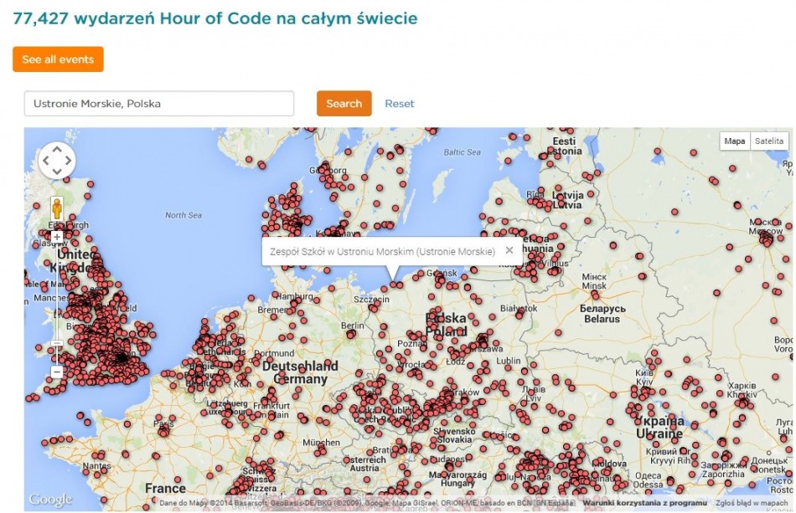Click the Google logo on the map
This screenshot has height=513, width=796.
coord(50,500)
